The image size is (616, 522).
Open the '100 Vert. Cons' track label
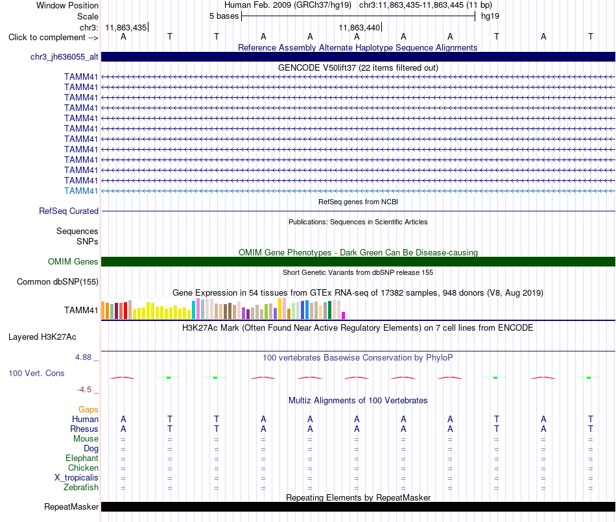tap(36, 373)
